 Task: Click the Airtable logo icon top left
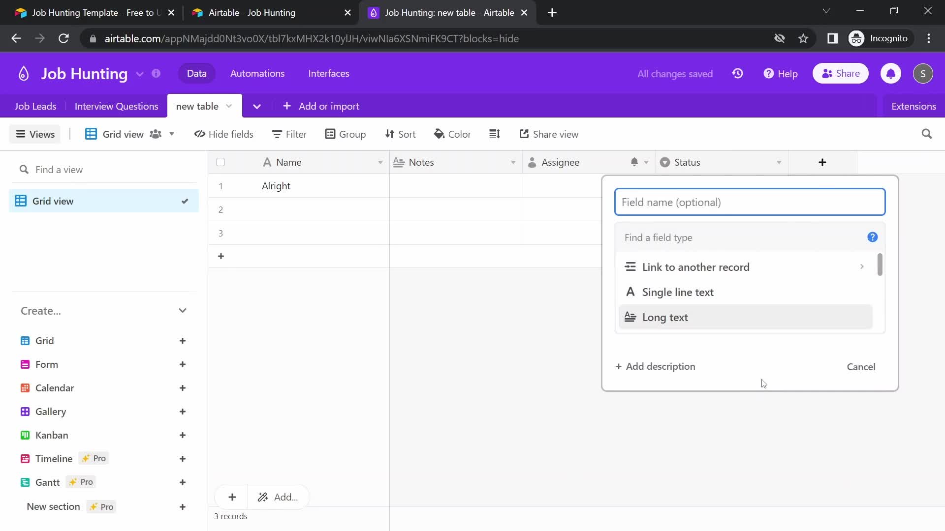click(x=23, y=73)
